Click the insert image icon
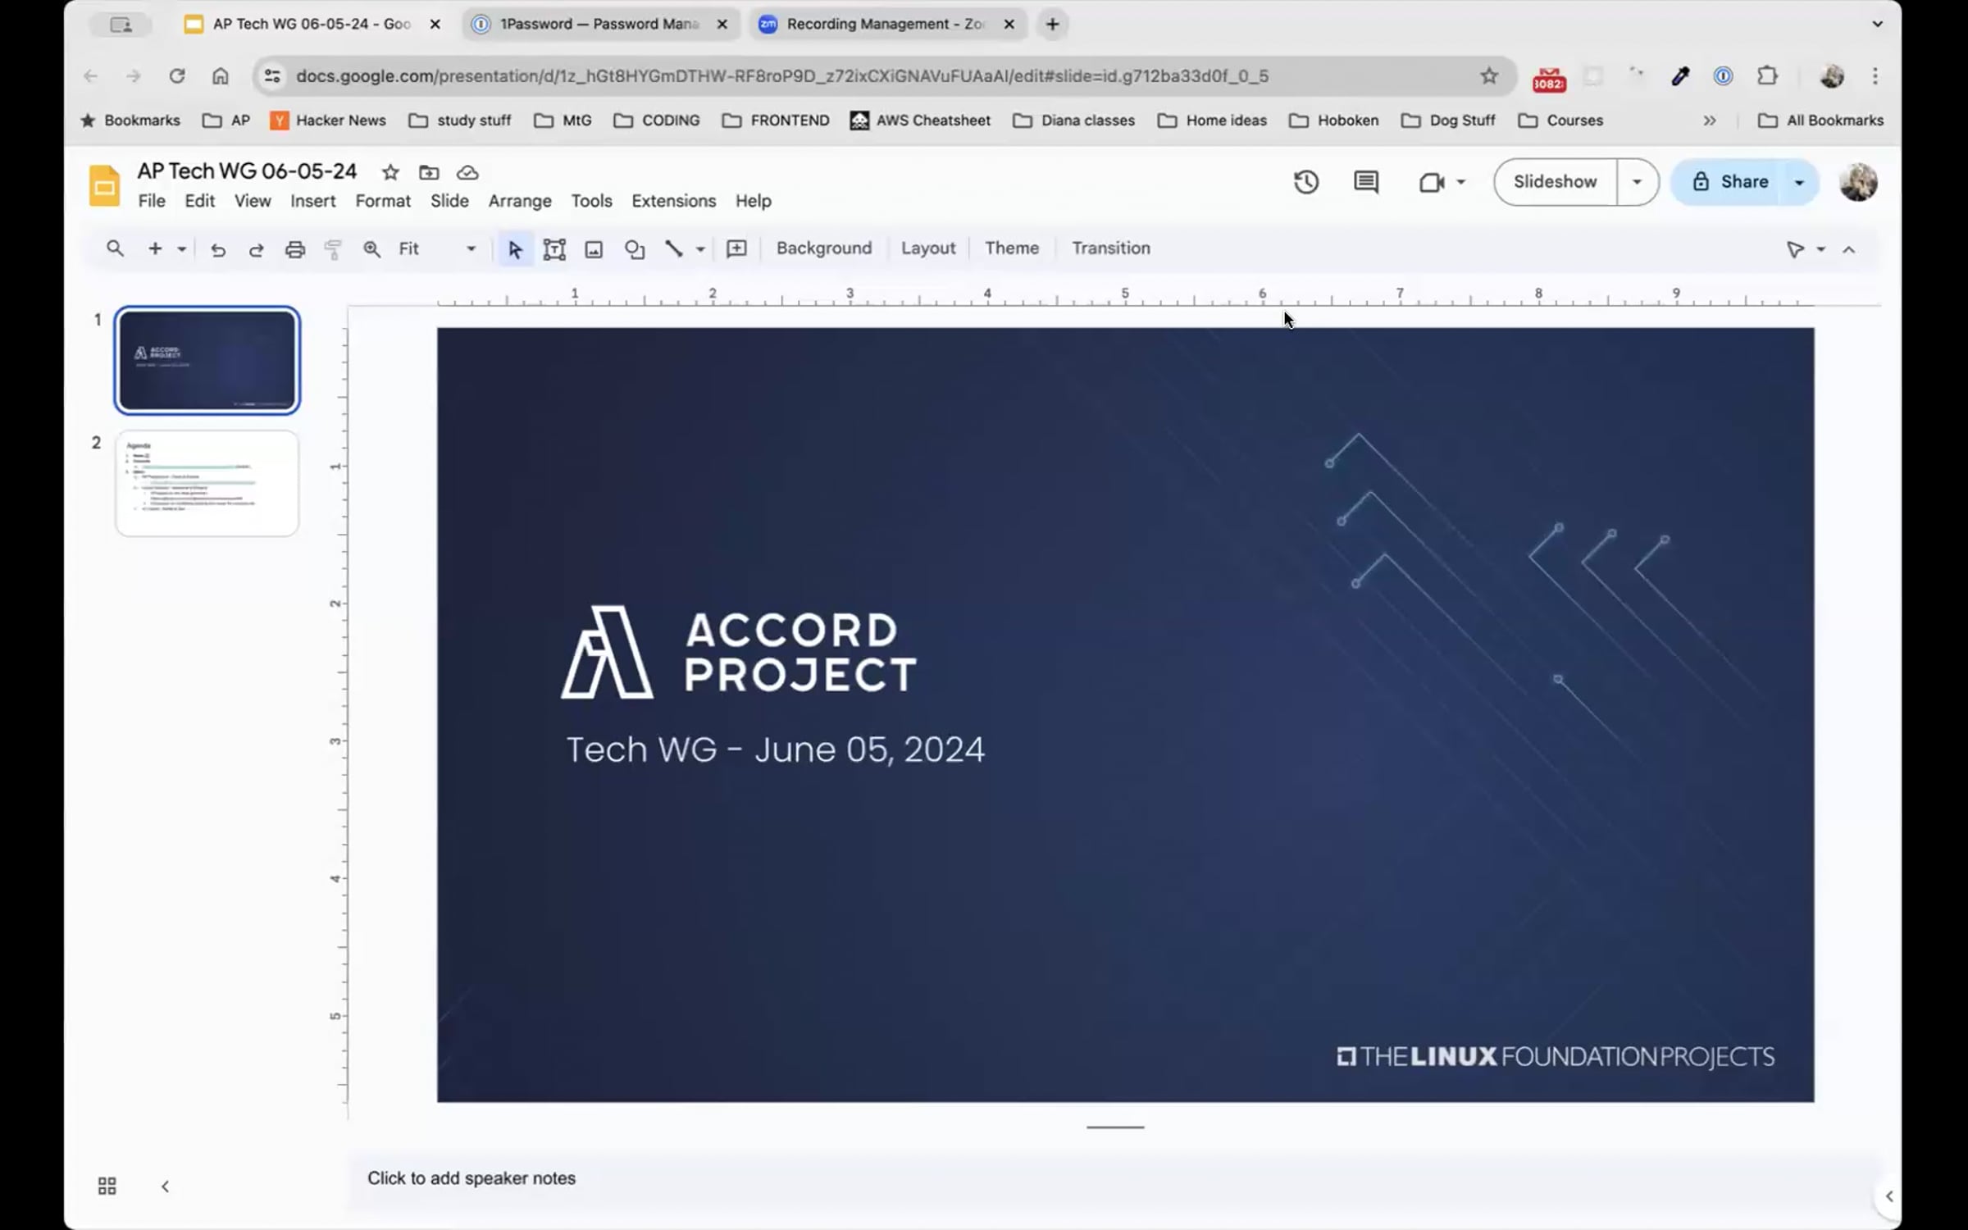 tap(594, 249)
